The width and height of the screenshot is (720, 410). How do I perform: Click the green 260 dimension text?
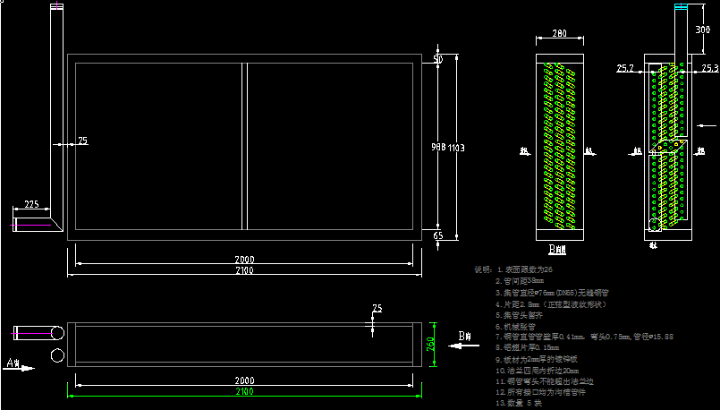pos(430,344)
